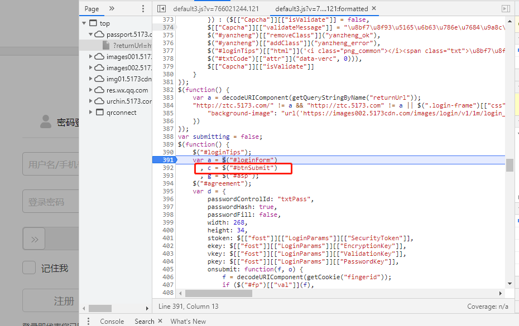
Task: Click navigator pane scroll-right arrow
Action: click(x=147, y=308)
